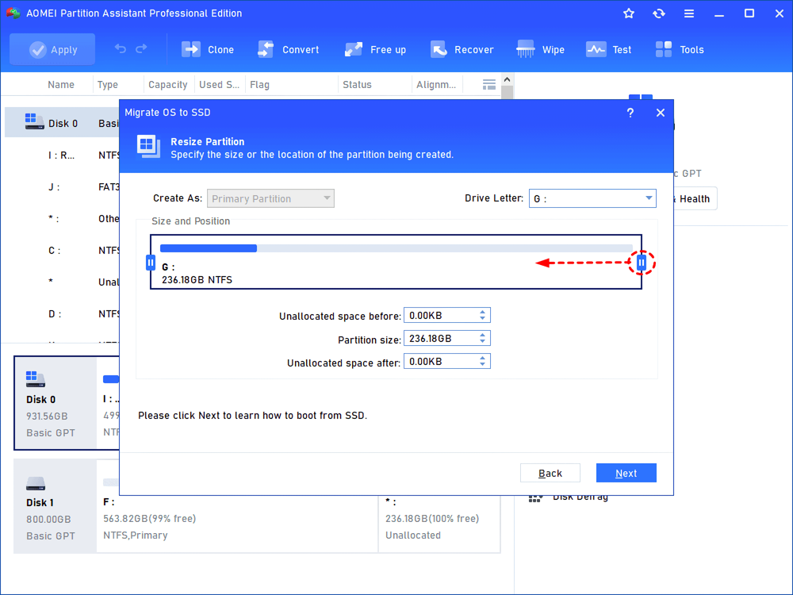Click the Used S... column header
The height and width of the screenshot is (595, 793).
click(219, 85)
